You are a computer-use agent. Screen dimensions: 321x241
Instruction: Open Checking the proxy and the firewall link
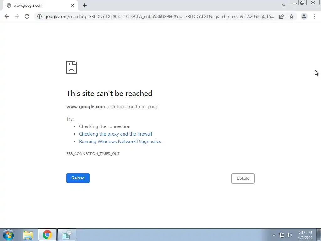click(115, 134)
